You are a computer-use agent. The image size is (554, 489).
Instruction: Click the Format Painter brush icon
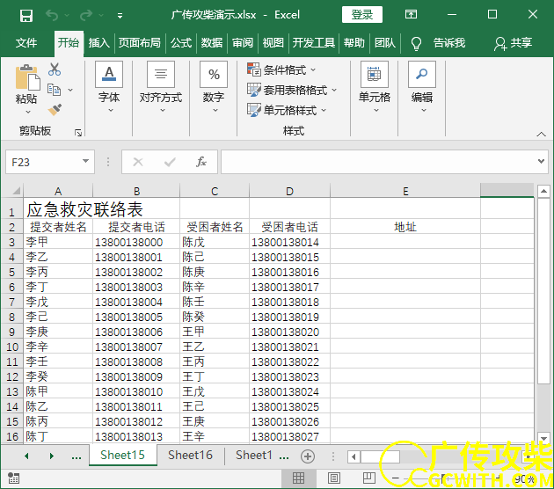pyautogui.click(x=55, y=110)
